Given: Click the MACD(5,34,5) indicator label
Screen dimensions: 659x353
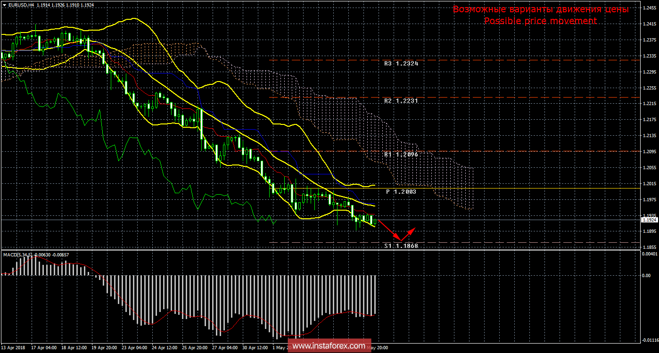Looking at the screenshot, I should coord(19,255).
